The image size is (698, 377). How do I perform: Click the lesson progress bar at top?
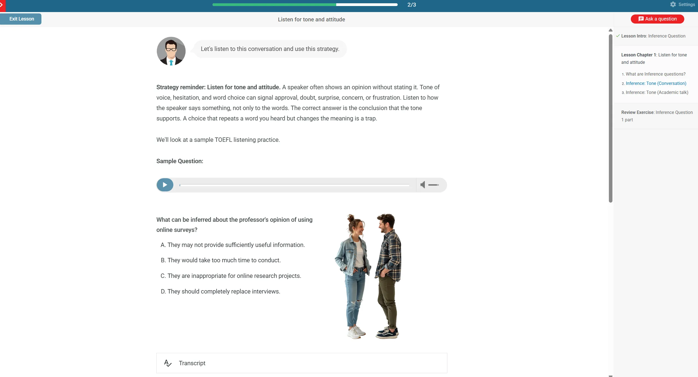tap(305, 5)
